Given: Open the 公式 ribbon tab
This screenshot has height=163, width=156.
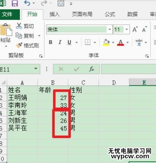Looking at the screenshot, I should tap(110, 14).
